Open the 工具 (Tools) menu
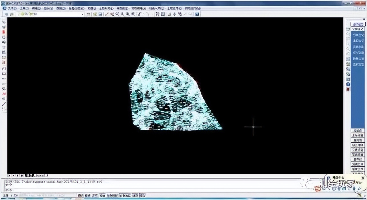The width and height of the screenshot is (367, 200). (x=24, y=8)
